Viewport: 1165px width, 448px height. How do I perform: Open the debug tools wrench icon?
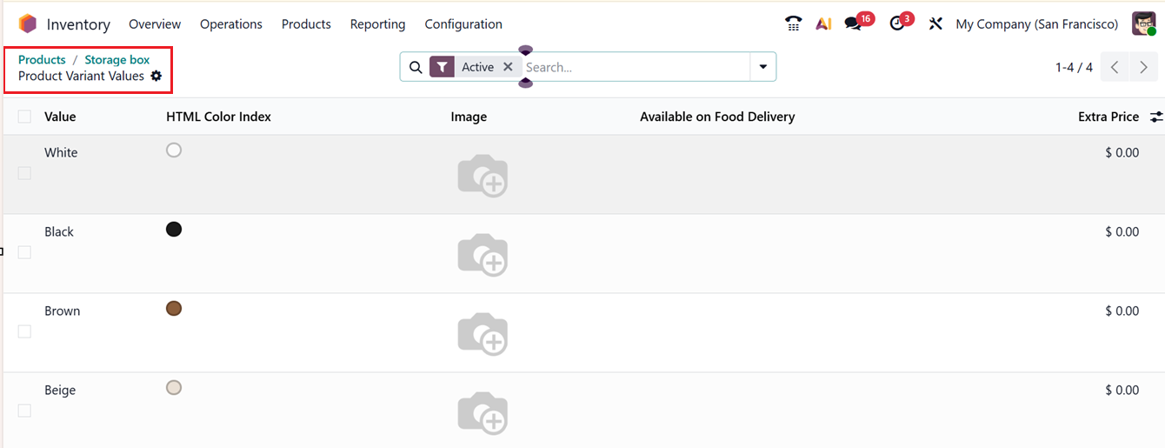tap(935, 24)
